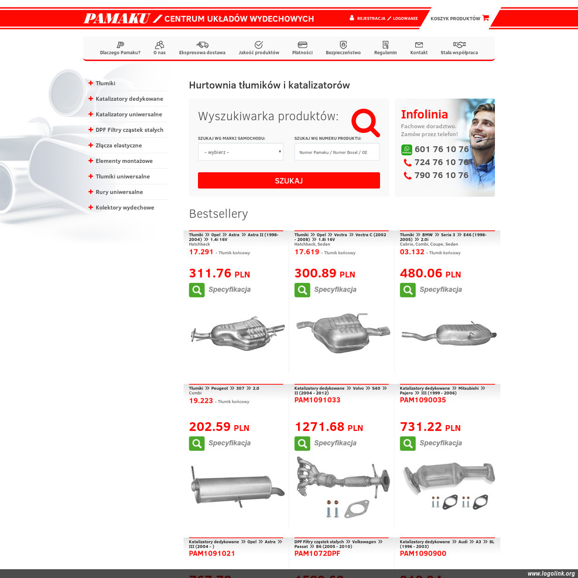Expand the Tłumiki uniwersalne plus sign

91,176
